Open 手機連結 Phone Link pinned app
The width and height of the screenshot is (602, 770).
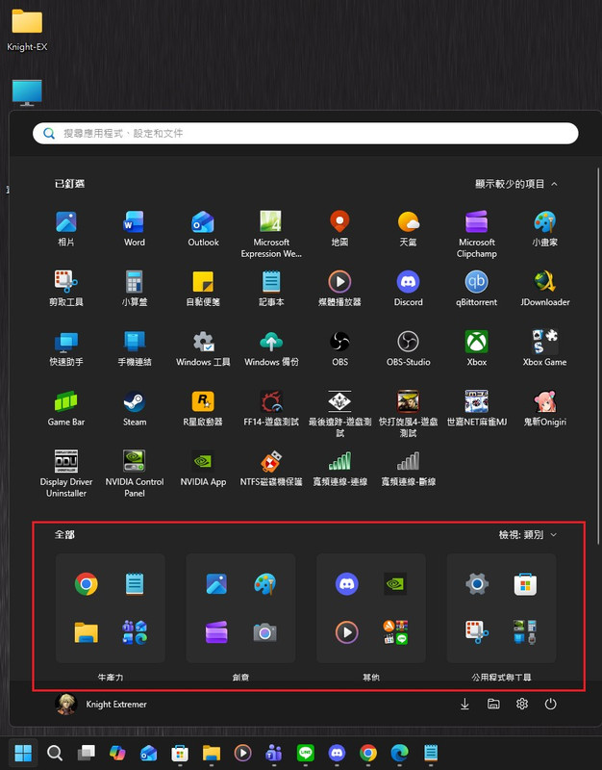[x=134, y=348]
